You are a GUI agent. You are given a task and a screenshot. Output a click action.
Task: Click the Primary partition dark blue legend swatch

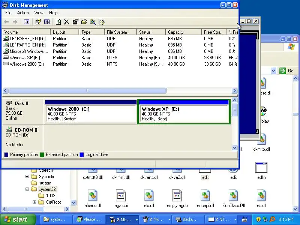coord(6,154)
